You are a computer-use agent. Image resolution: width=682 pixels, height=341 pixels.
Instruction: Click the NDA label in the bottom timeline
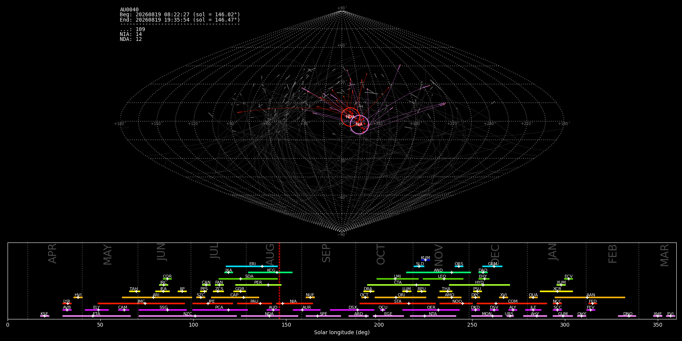pos(269,314)
